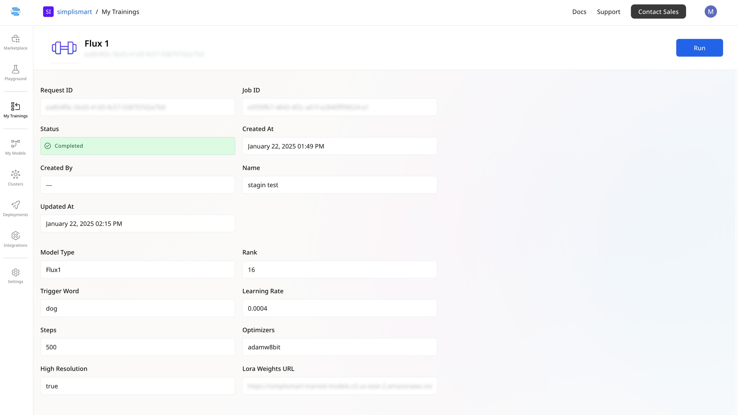Viewport: 738px width, 415px height.
Task: Click the 'Request ID' label
Action: tap(56, 90)
